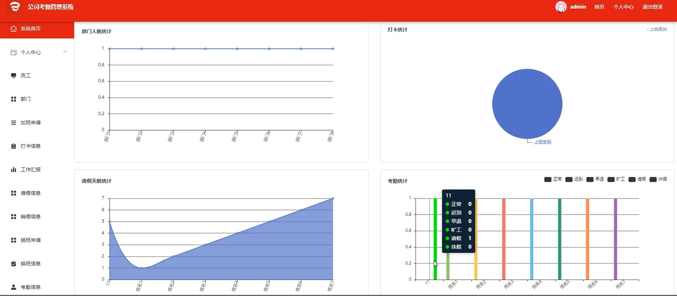Image resolution: width=677 pixels, height=296 pixels.
Task: Click the purple bar for 姓名7
Action: point(615,239)
